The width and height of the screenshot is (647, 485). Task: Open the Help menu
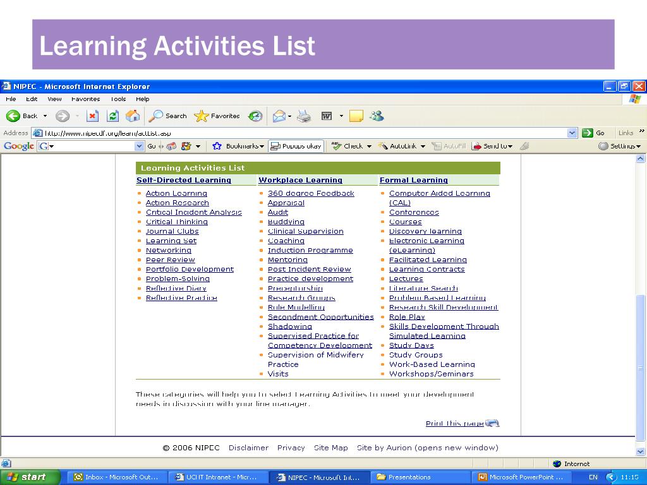pos(142,99)
